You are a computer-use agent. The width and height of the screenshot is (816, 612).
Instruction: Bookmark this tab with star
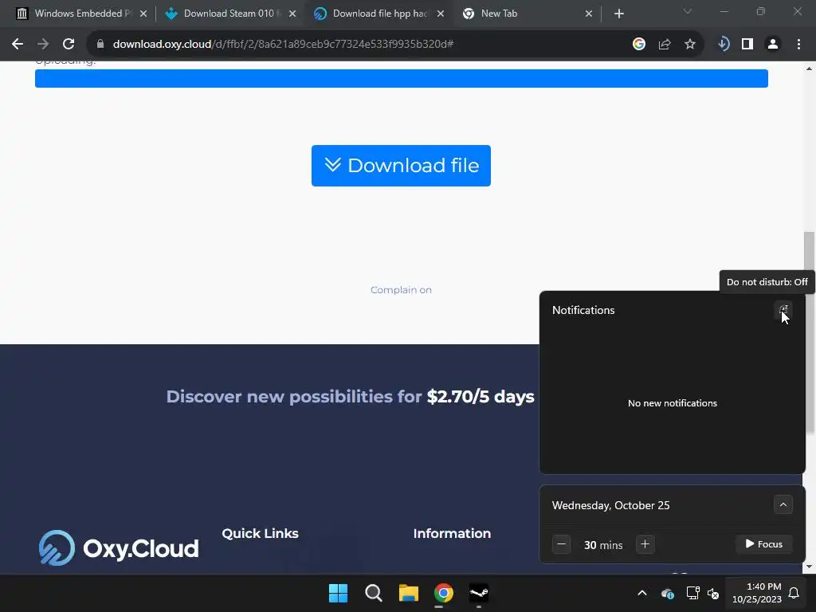[690, 45]
